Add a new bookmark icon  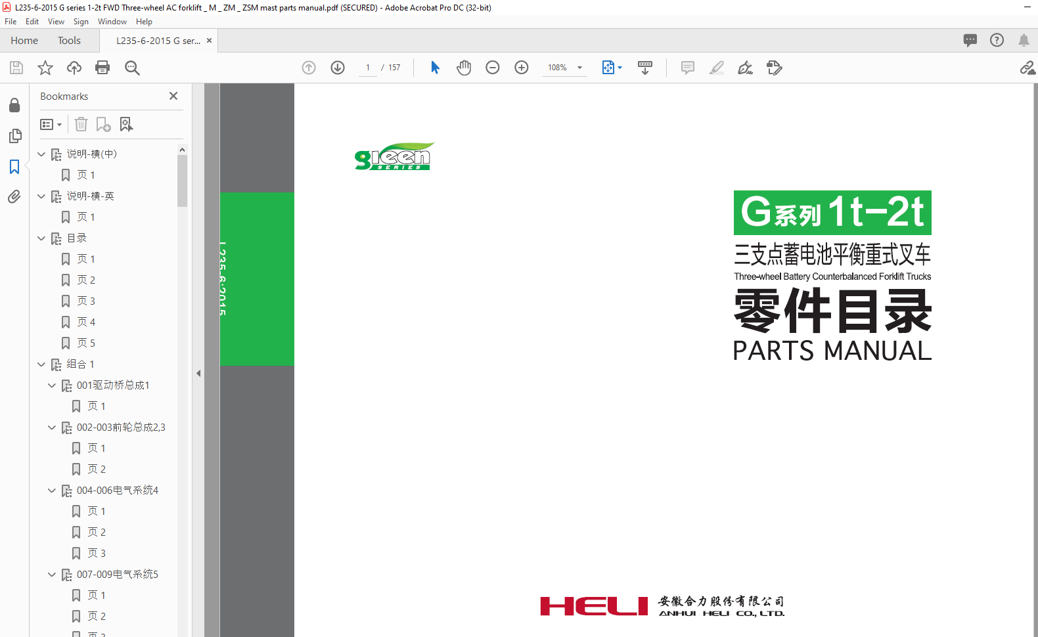click(103, 124)
